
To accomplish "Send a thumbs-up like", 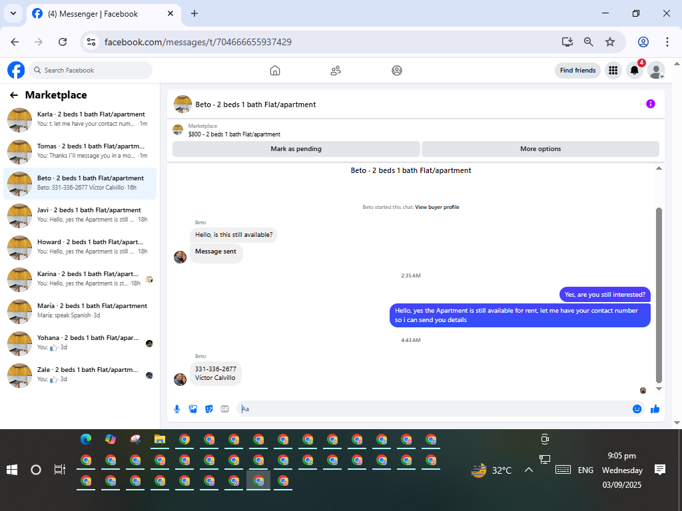I will click(655, 409).
